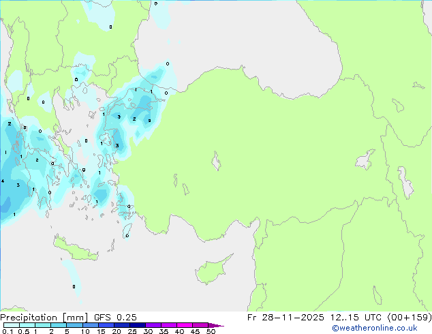Screen dimensions: 432x334
Task: Click the "4" precipitation value on the map
Action: point(3,181)
